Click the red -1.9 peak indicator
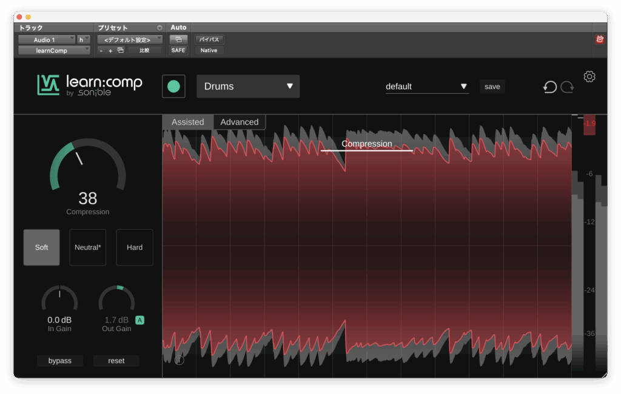Viewport: 621px width, 394px height. click(x=589, y=124)
